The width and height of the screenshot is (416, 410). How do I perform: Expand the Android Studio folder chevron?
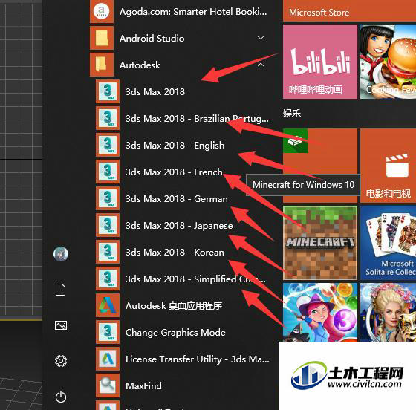[261, 38]
